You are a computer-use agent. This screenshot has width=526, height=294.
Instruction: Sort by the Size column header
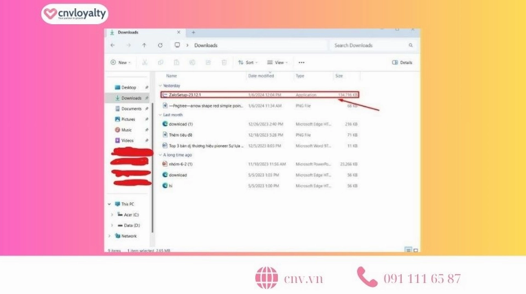click(x=339, y=76)
